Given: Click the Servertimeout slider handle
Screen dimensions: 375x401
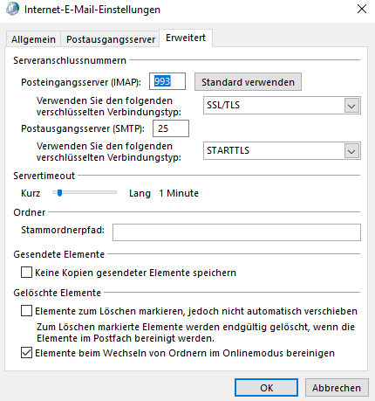Looking at the screenshot, I should point(59,193).
